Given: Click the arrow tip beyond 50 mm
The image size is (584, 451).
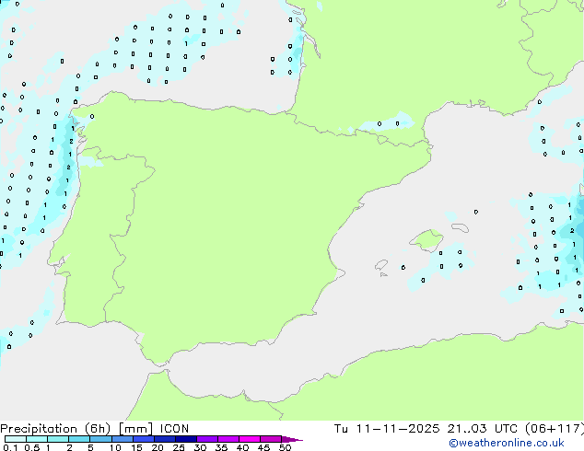Looking at the screenshot, I should (294, 439).
